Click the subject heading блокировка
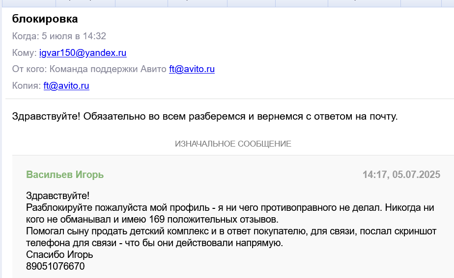This screenshot has height=278, width=454. 45,19
